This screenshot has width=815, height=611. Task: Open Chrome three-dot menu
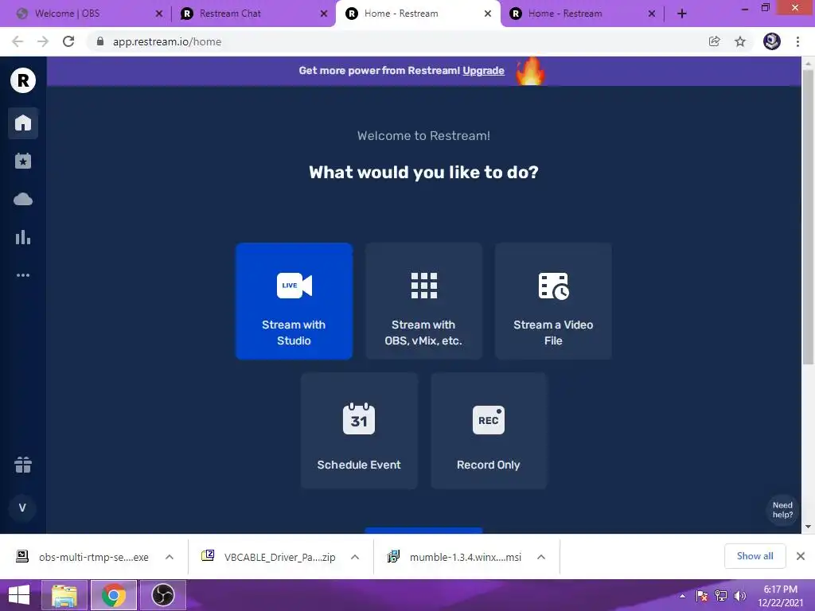tap(797, 41)
